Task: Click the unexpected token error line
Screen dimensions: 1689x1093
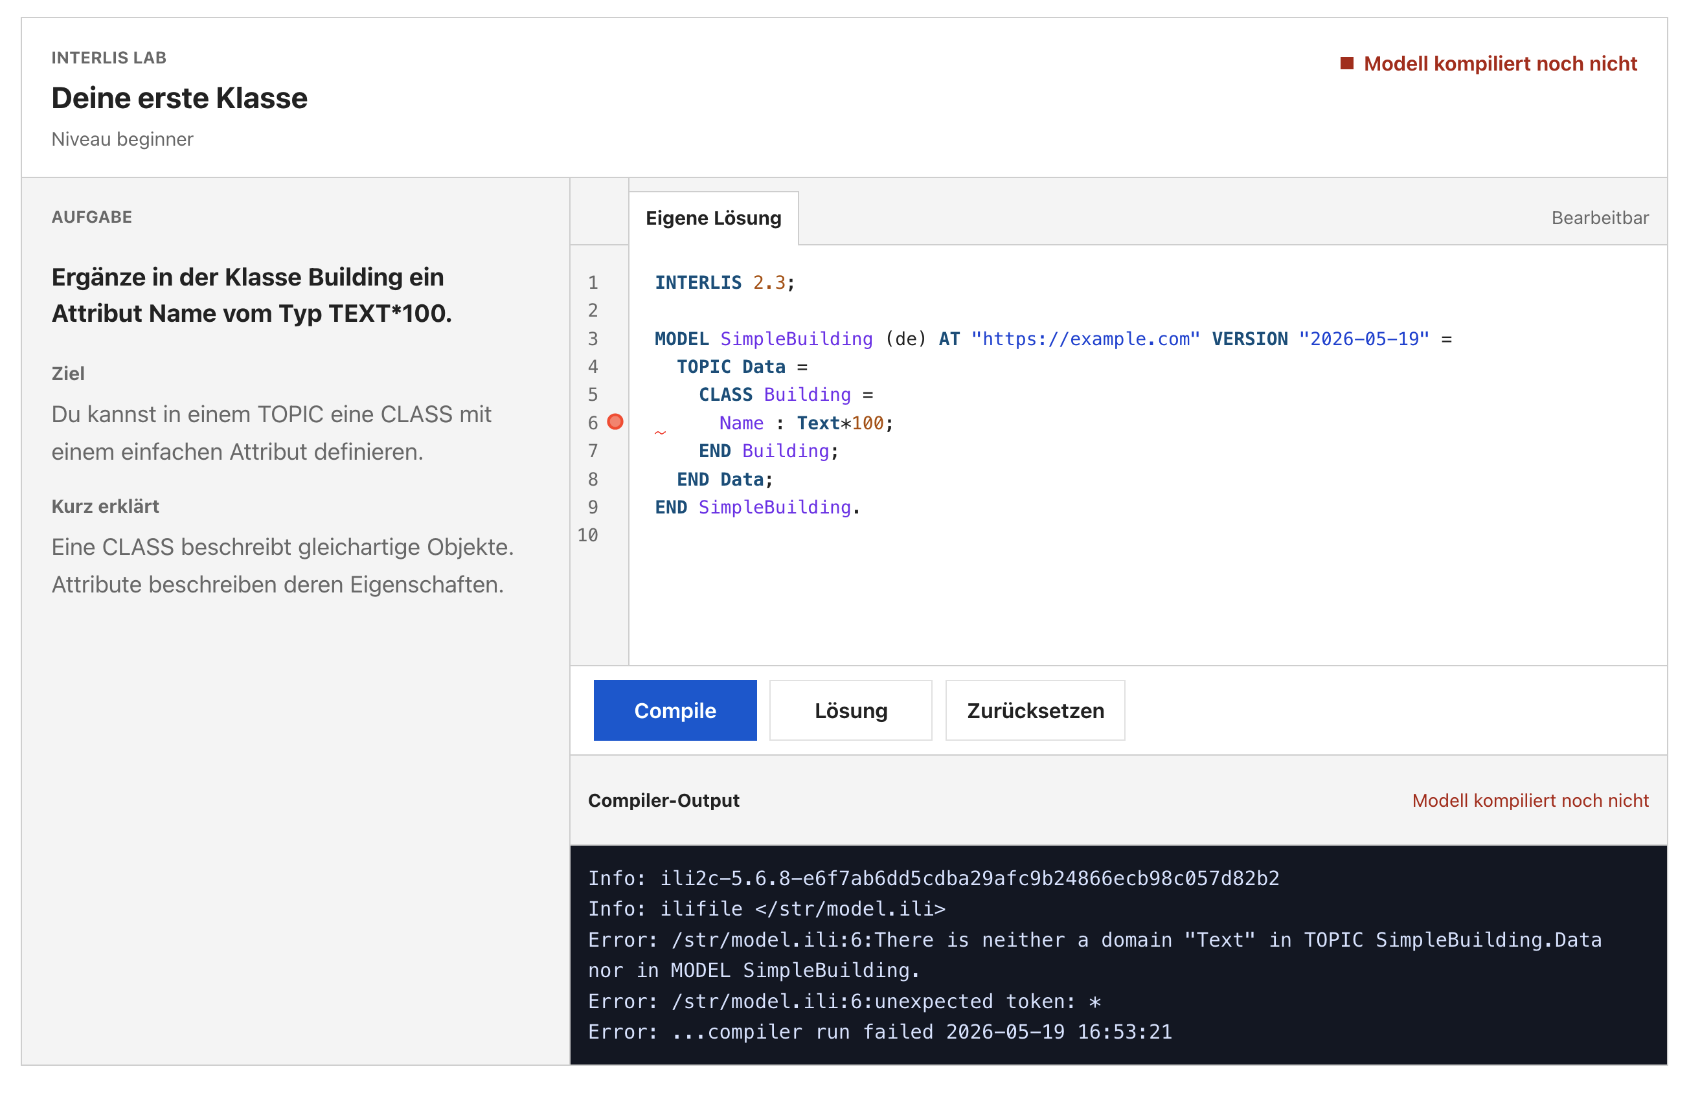Action: [x=844, y=1002]
